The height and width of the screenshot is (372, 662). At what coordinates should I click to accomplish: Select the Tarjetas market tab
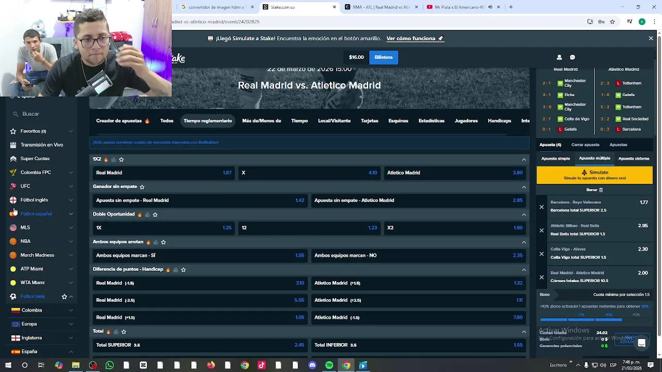(369, 121)
